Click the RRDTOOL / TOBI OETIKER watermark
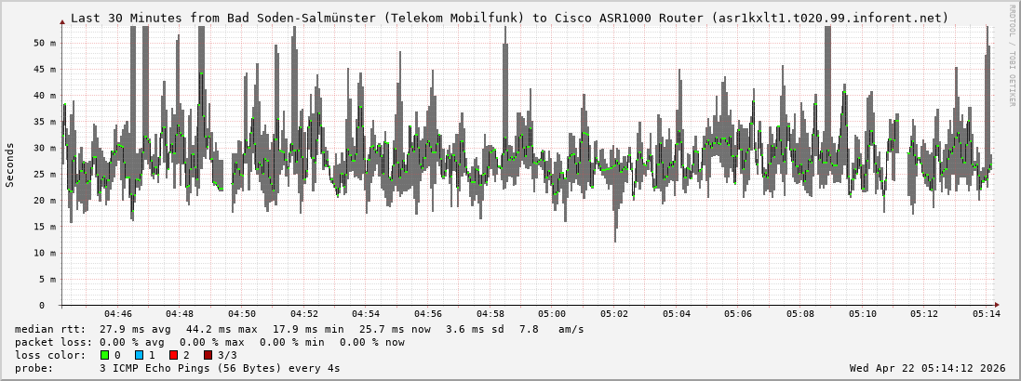The image size is (1021, 381). point(1012,56)
